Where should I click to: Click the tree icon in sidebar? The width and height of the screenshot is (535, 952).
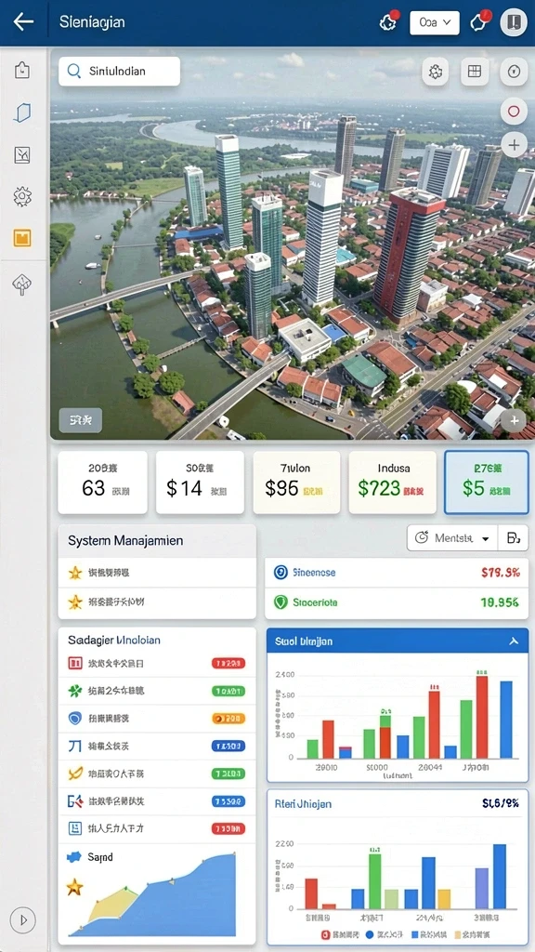click(x=22, y=284)
